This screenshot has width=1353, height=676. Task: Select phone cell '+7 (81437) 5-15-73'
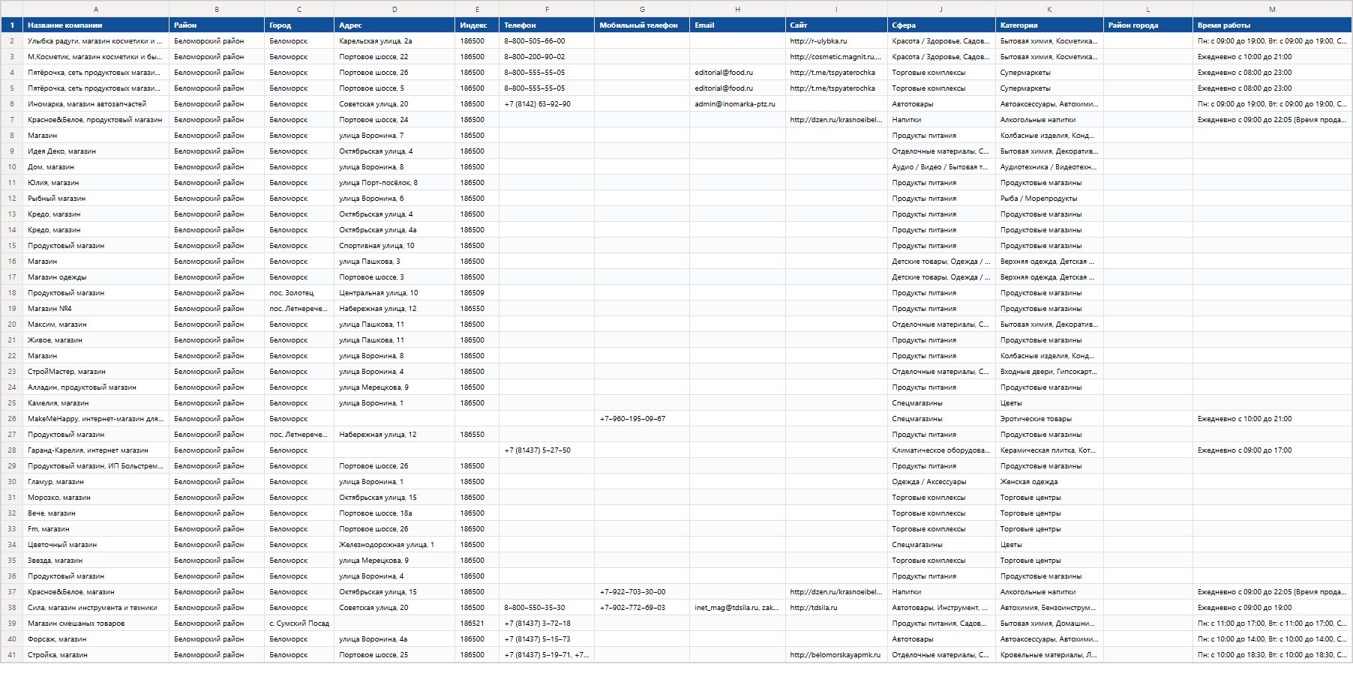547,639
